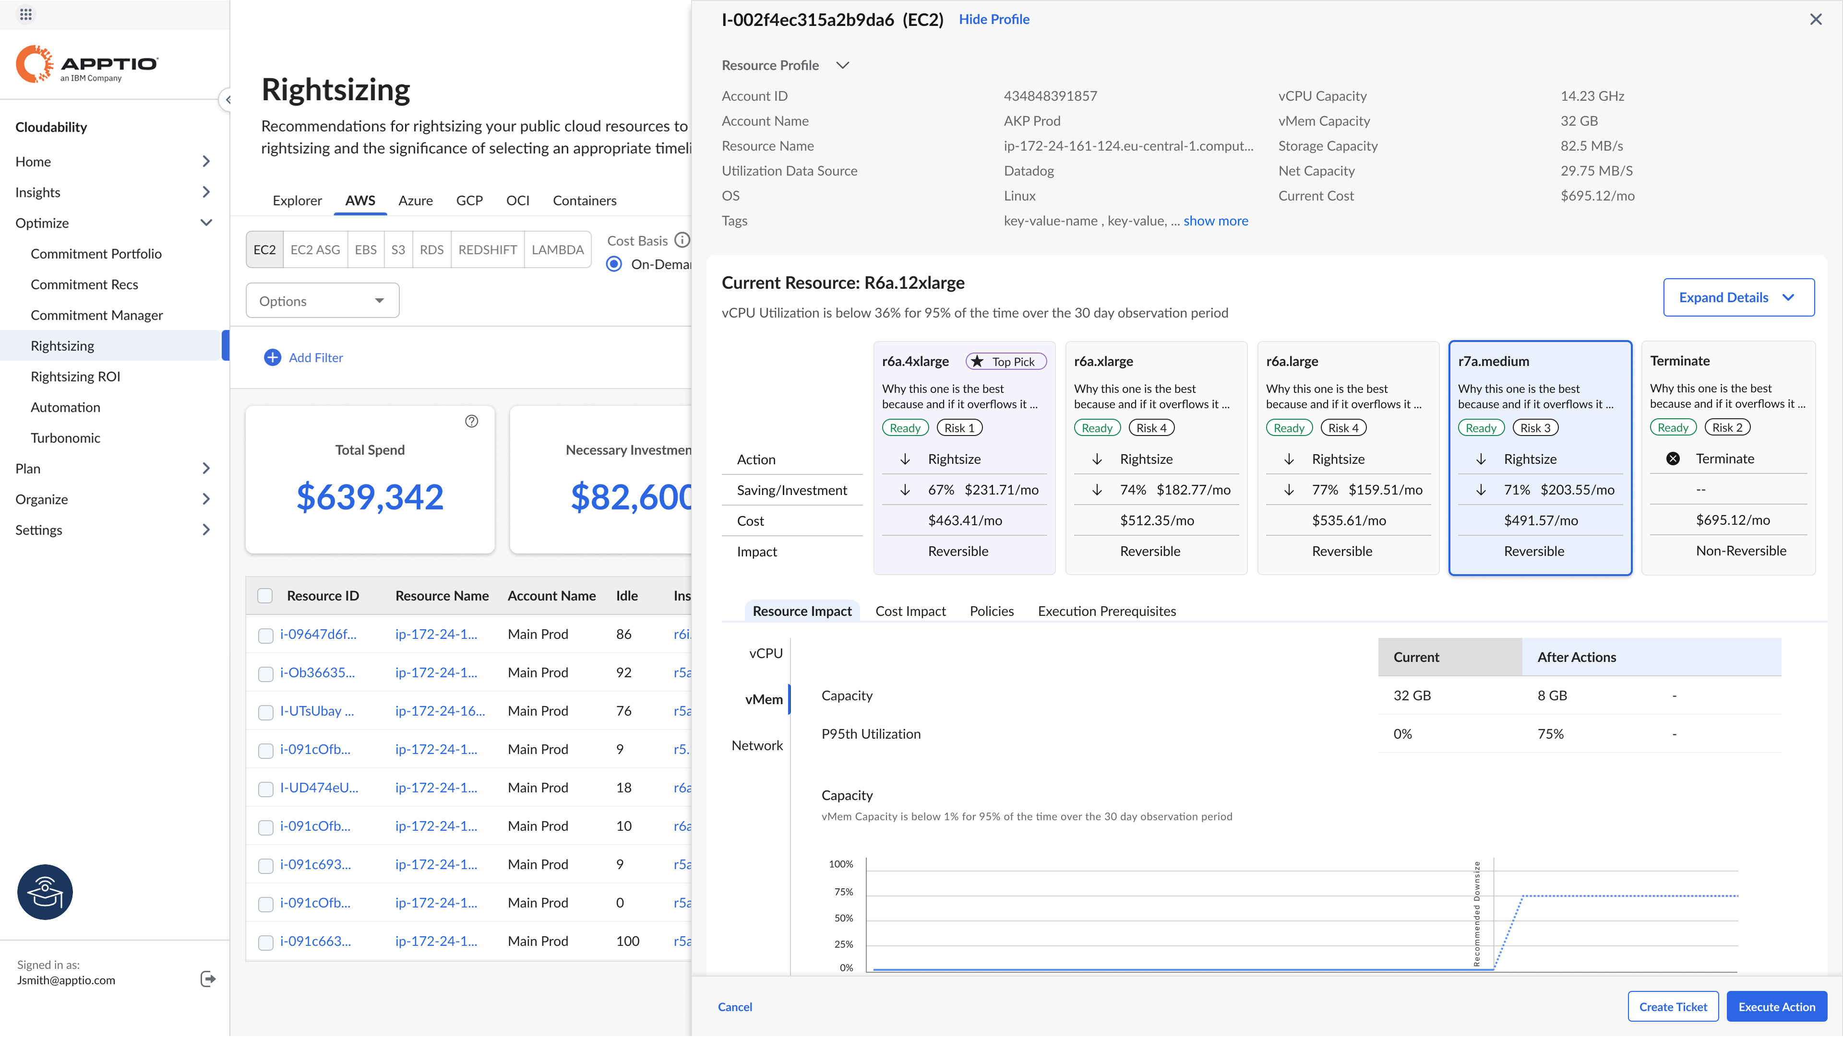Expand the Settings menu chevron

pyautogui.click(x=206, y=530)
